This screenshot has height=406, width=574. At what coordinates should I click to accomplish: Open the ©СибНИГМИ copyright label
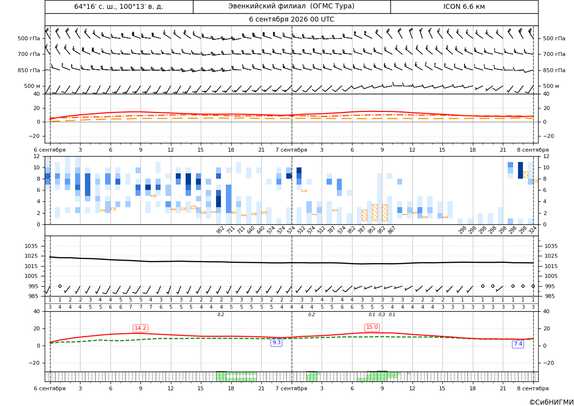[551, 402]
